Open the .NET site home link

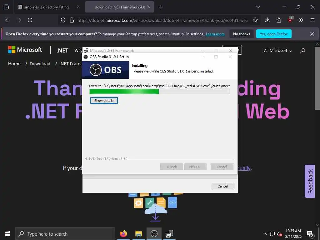tap(62, 50)
